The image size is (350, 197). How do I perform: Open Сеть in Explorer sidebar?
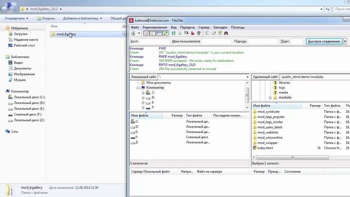(14, 131)
